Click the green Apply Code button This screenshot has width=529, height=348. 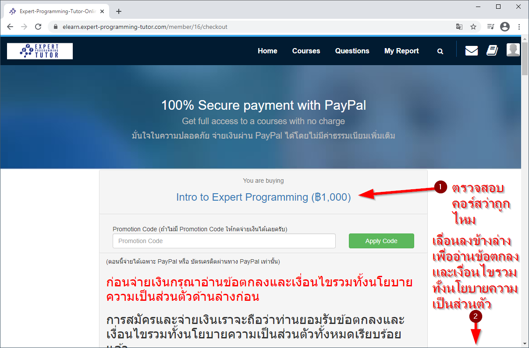click(x=381, y=241)
